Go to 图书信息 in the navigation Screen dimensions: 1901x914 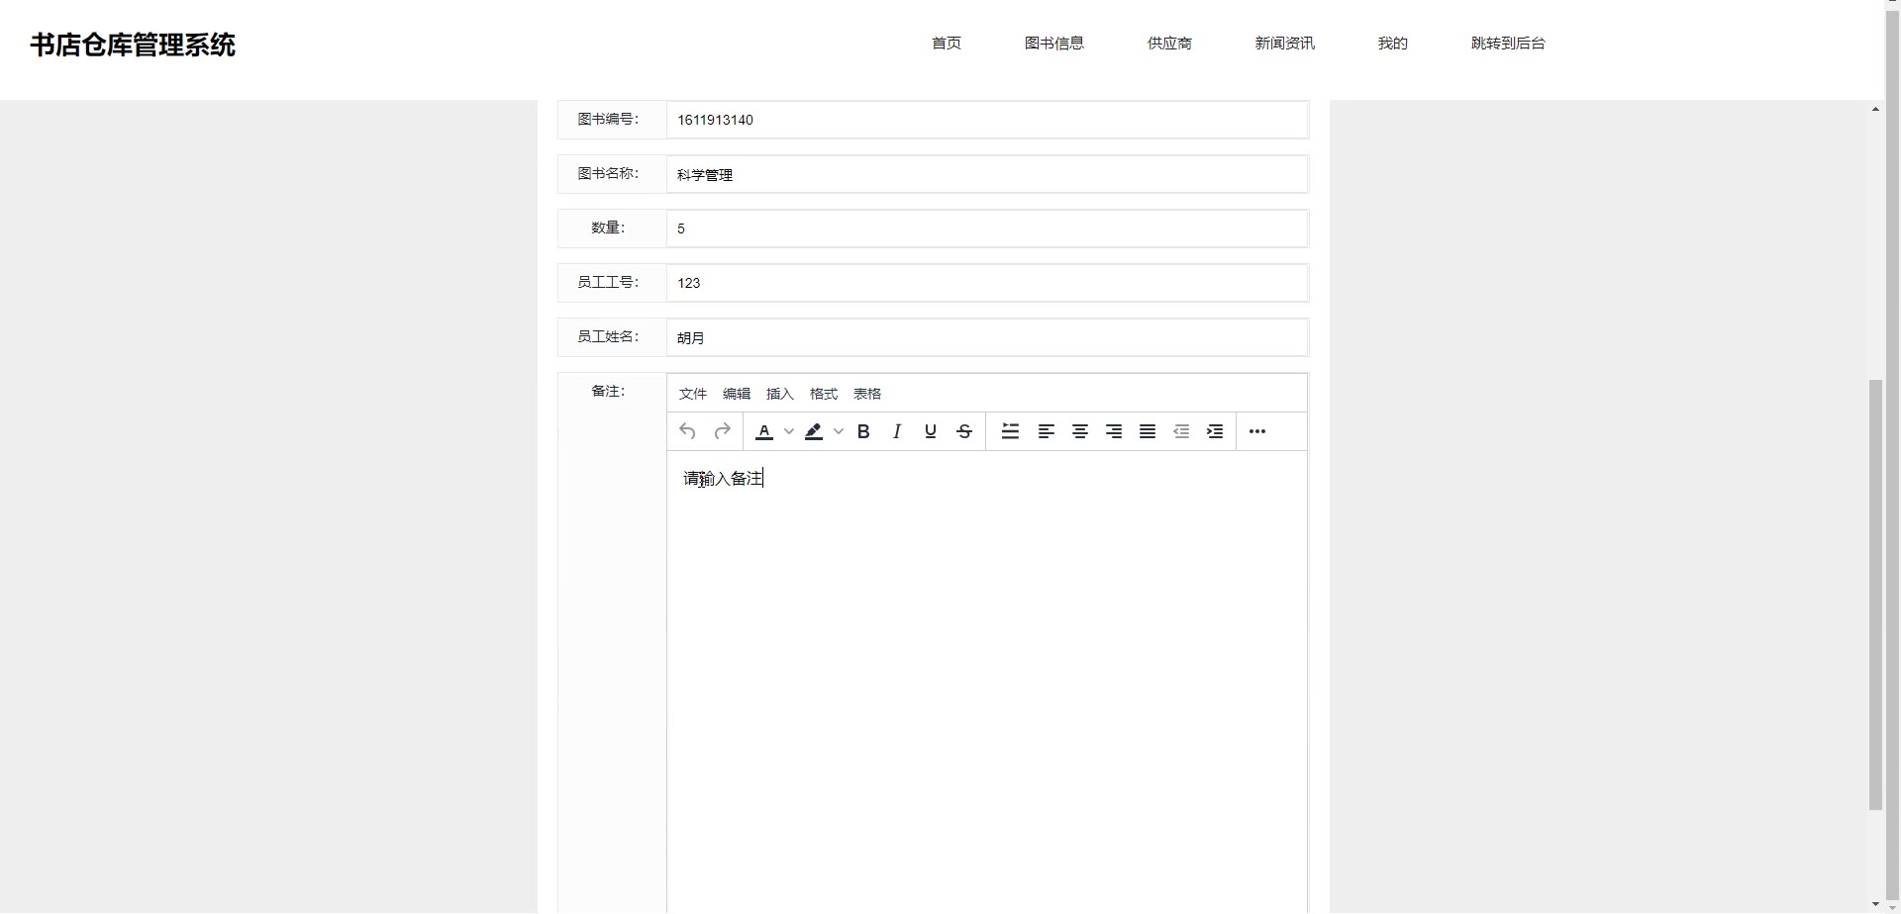point(1054,44)
